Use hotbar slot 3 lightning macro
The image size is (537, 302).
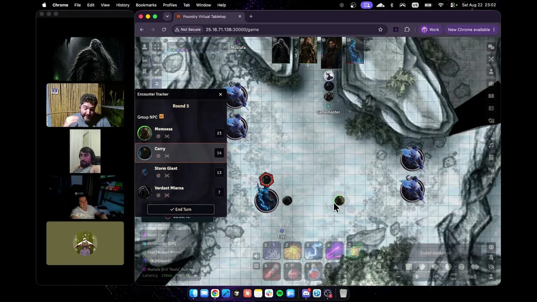(x=314, y=250)
